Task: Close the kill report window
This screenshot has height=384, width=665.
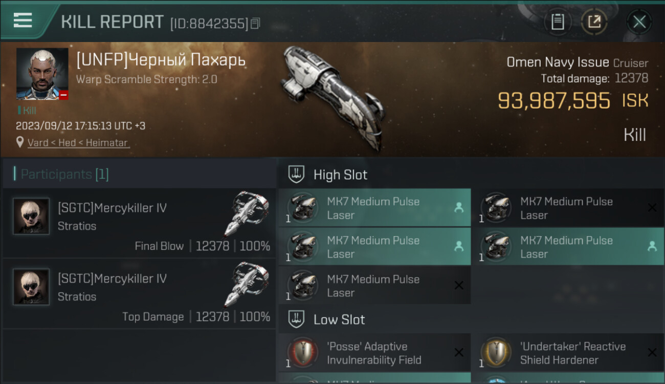Action: point(639,22)
